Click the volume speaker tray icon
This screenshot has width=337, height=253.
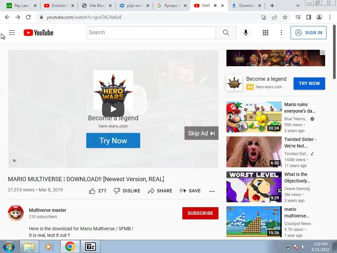tap(303, 247)
